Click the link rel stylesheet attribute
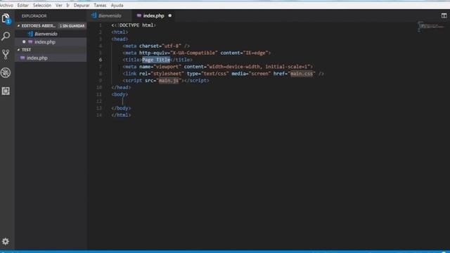 click(162, 74)
